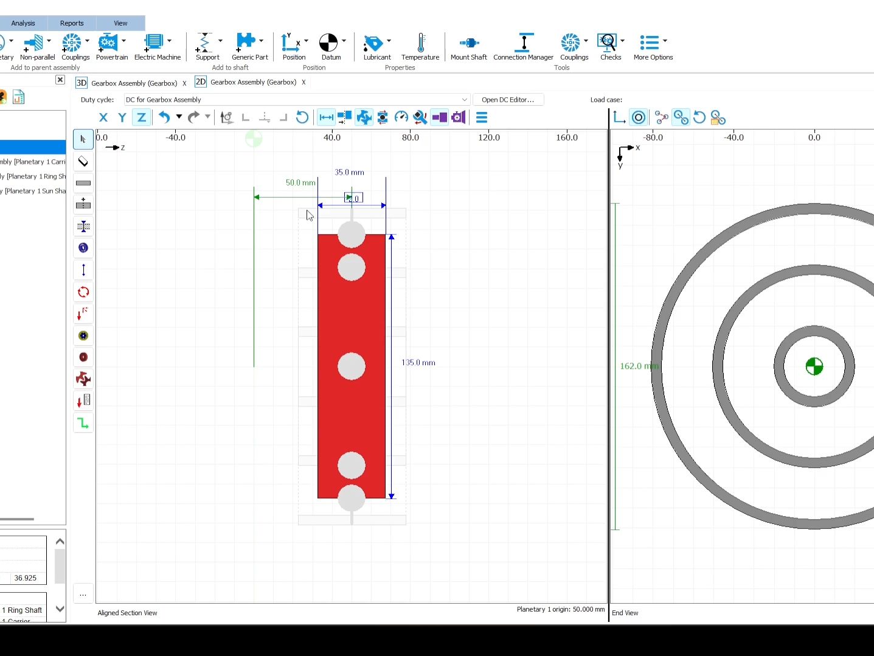Open the Connection Manager
The width and height of the screenshot is (874, 656).
524,42
